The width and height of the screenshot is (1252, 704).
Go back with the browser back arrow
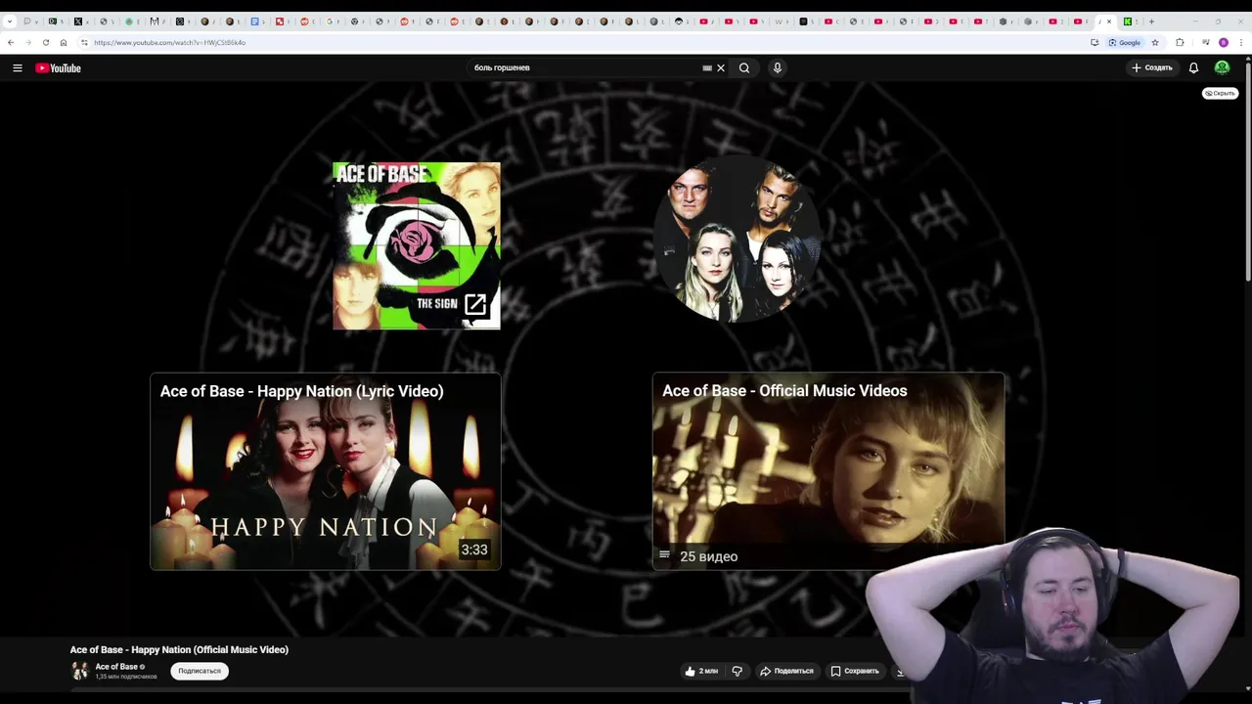coord(11,42)
